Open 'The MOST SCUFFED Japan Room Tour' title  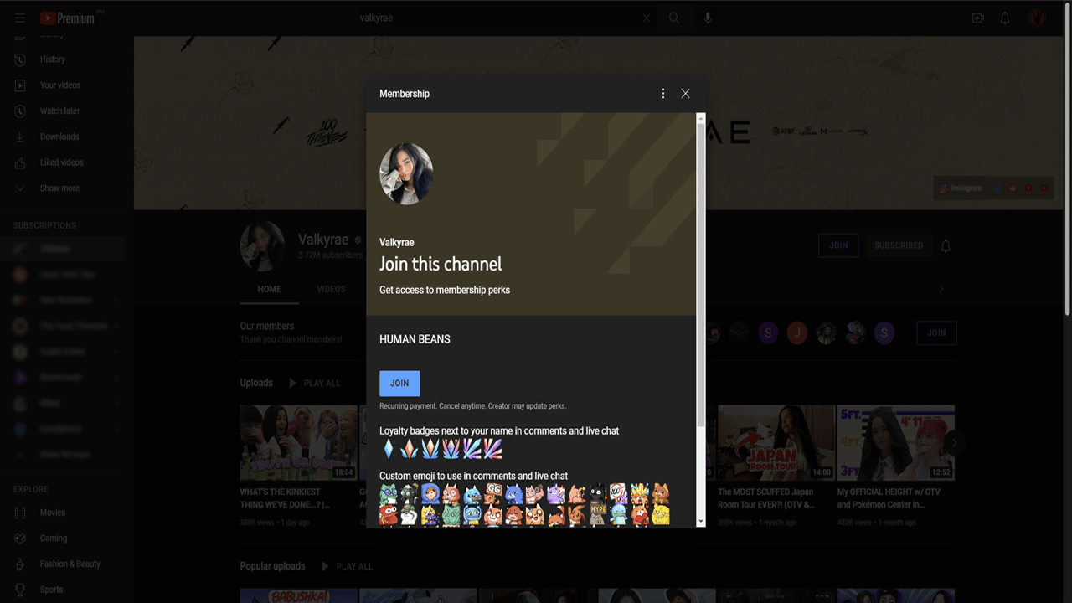[766, 498]
